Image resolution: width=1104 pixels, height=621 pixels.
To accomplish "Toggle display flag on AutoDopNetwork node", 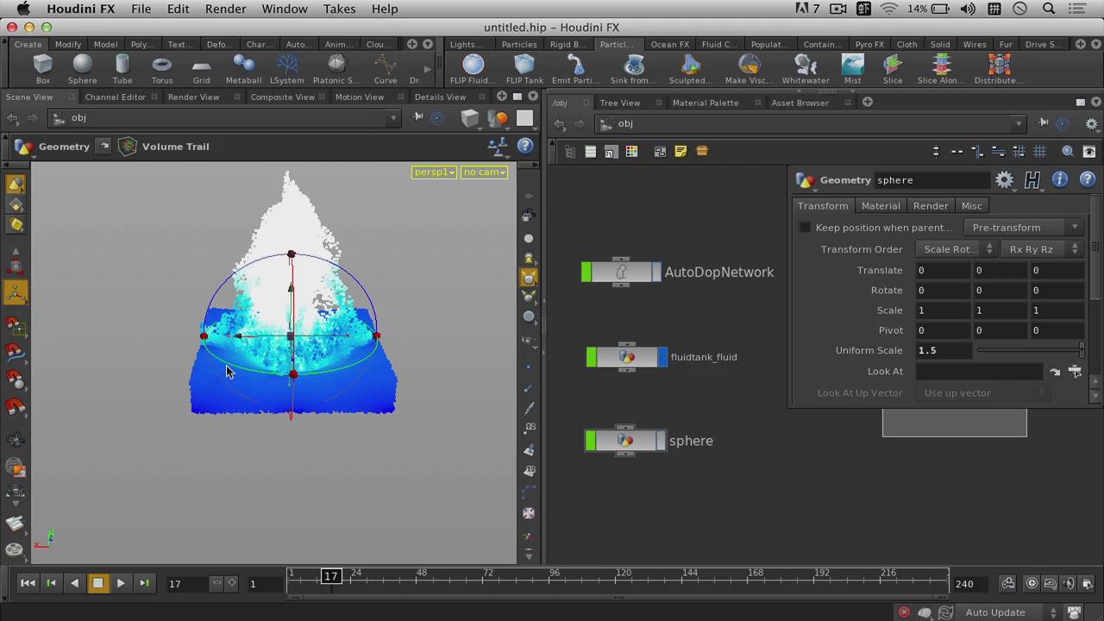I will pyautogui.click(x=656, y=273).
